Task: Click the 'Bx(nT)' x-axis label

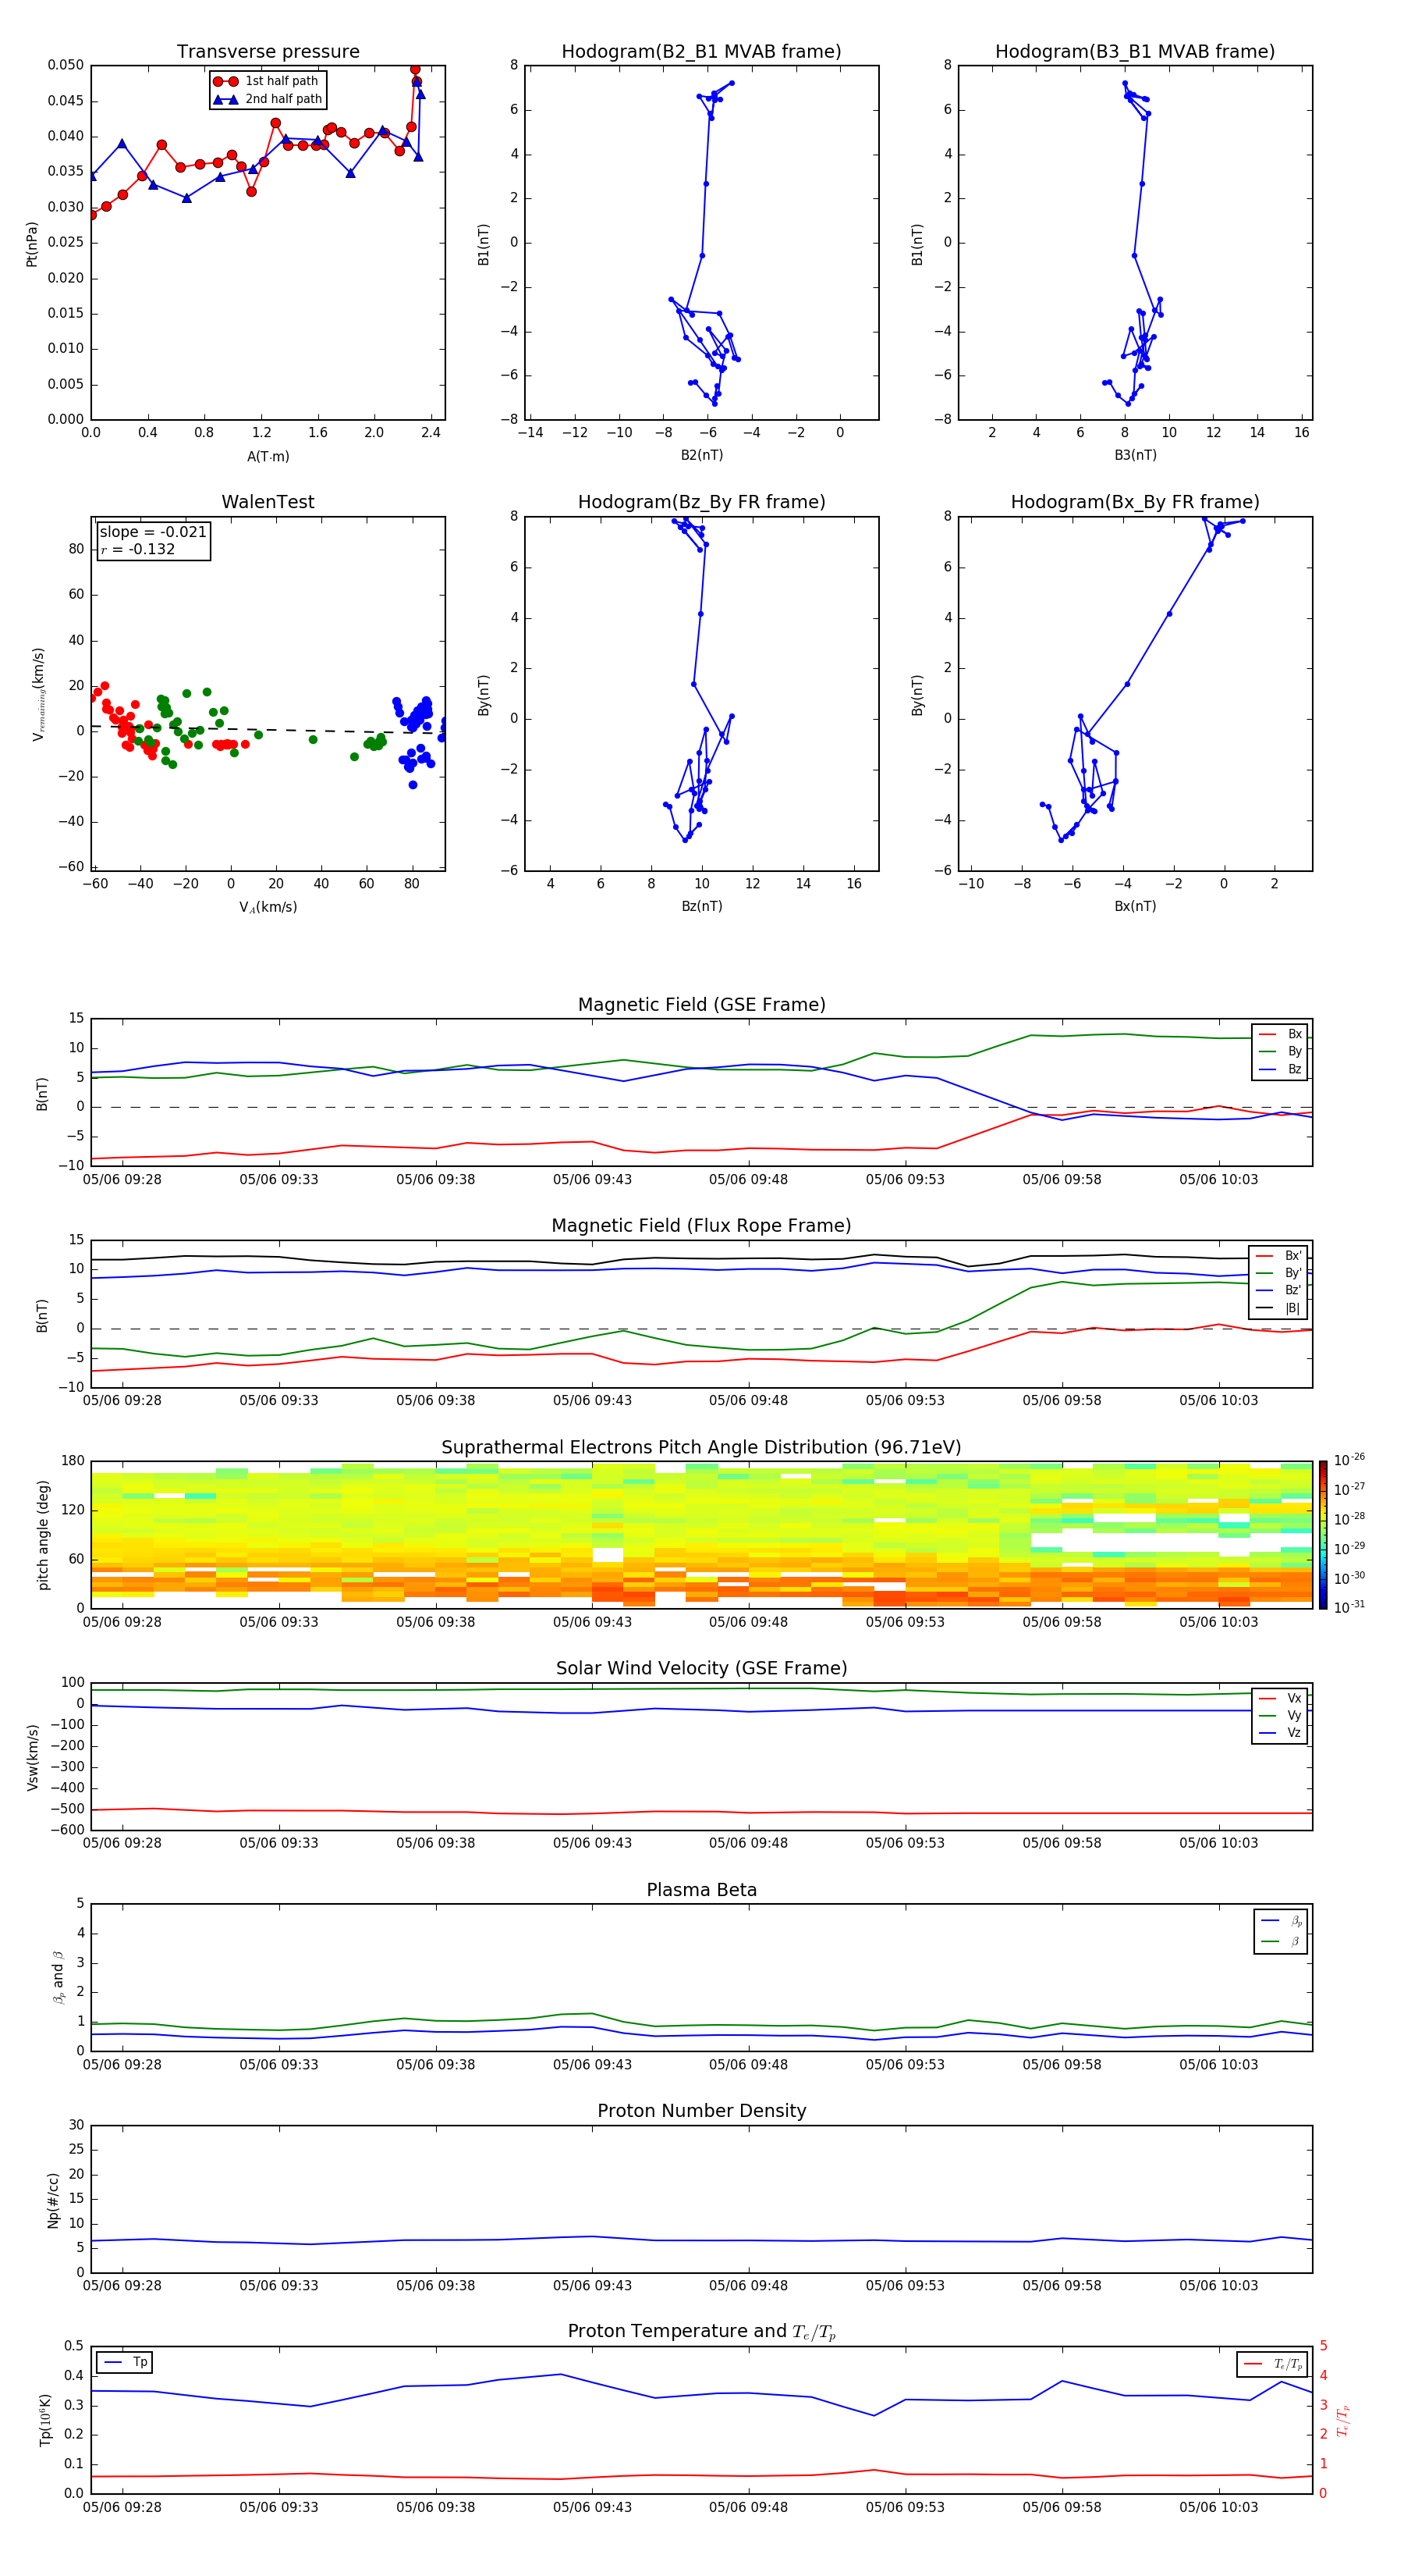Action: [x=1135, y=906]
